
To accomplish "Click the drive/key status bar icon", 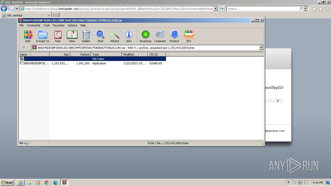I will tap(24, 143).
